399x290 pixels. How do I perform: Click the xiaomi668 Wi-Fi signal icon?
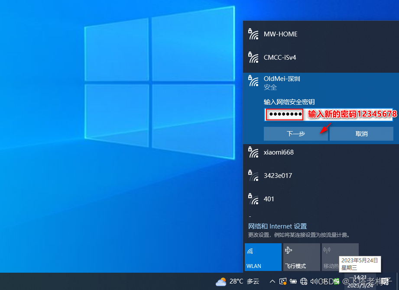pyautogui.click(x=253, y=152)
